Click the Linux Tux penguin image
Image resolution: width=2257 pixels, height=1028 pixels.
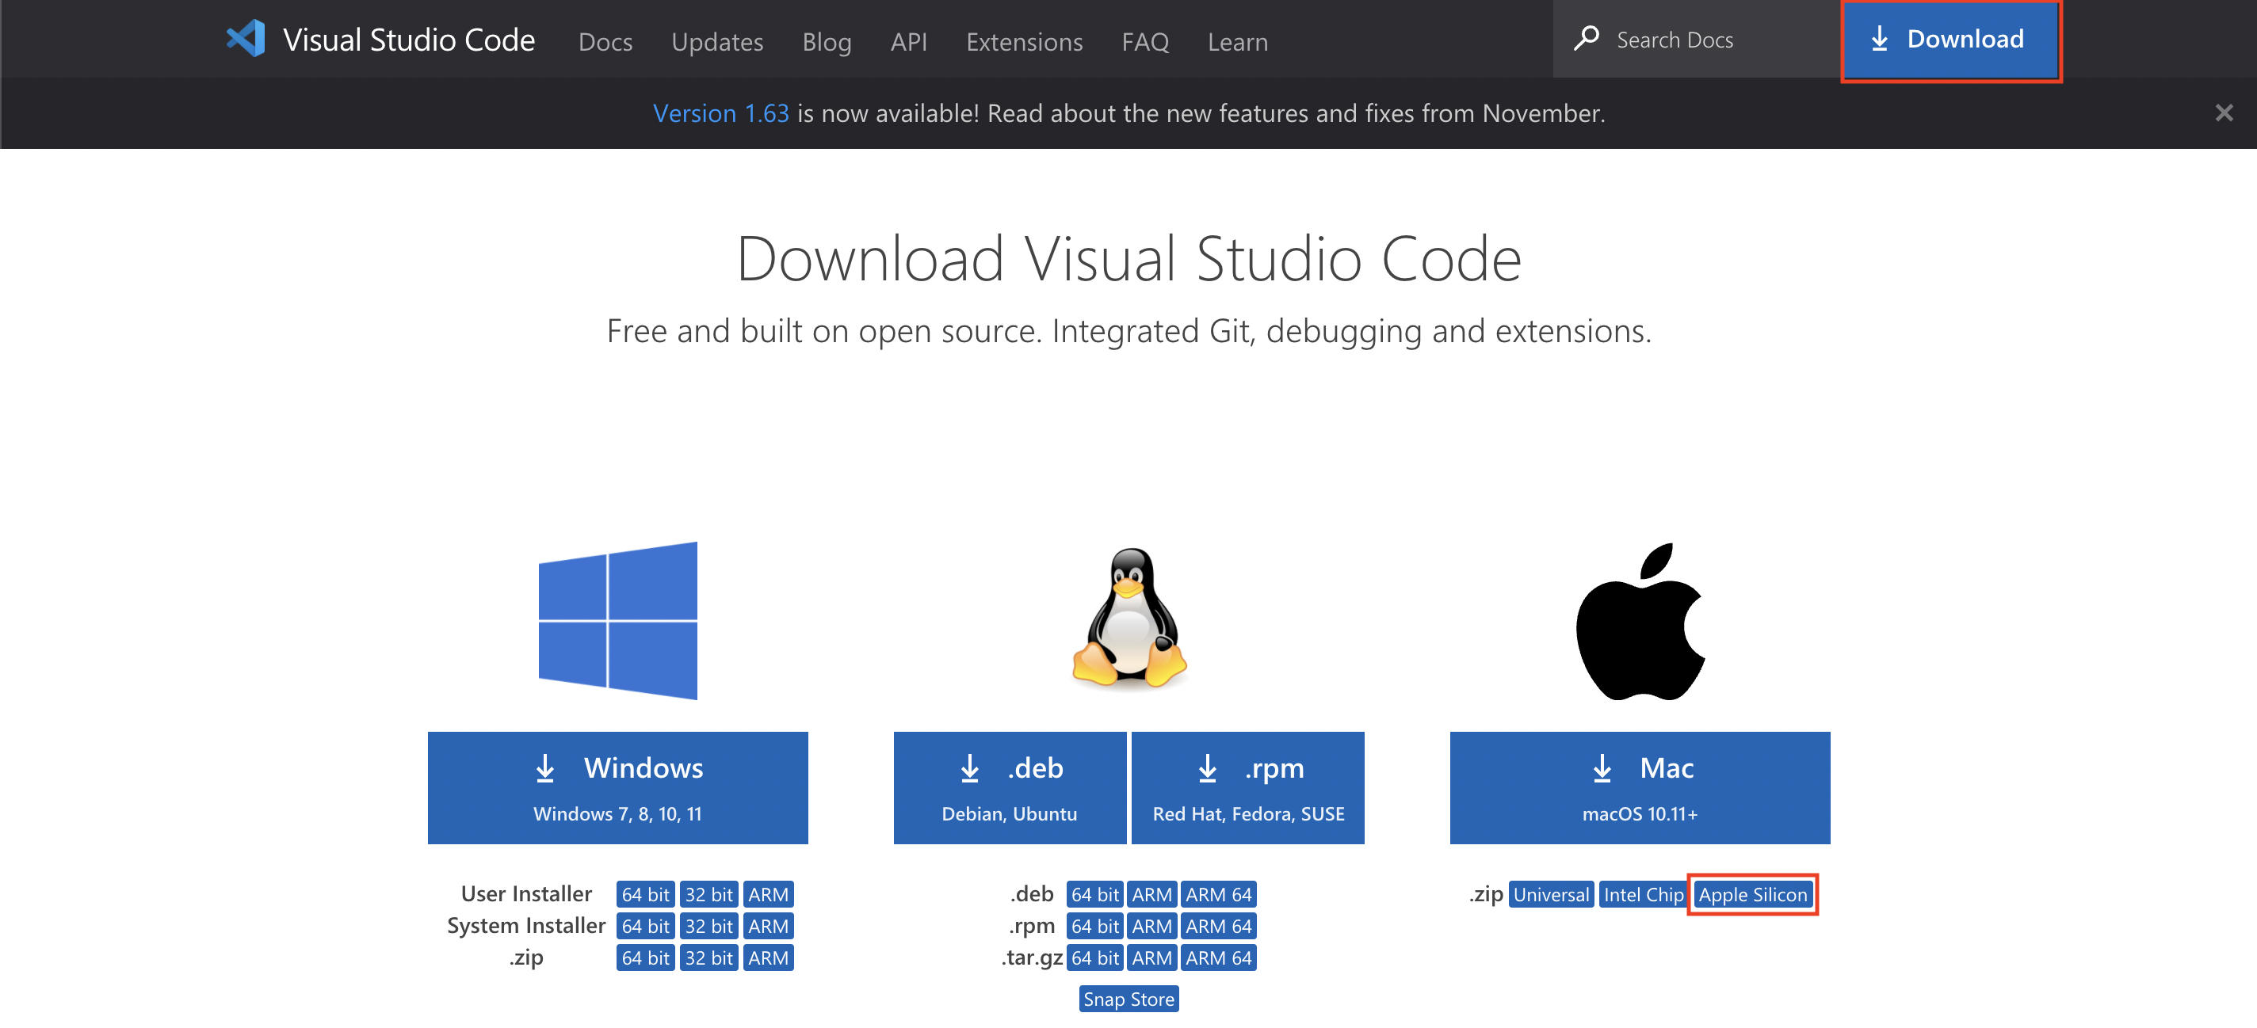tap(1128, 619)
